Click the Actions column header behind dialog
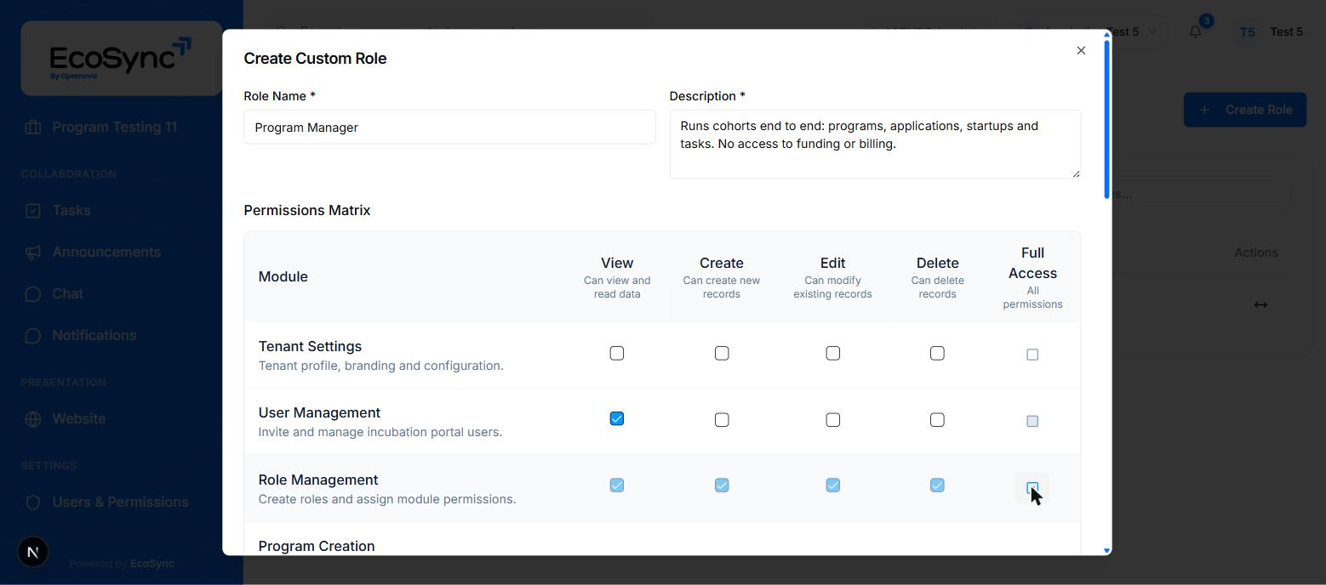Viewport: 1326px width, 585px height. pos(1256,253)
